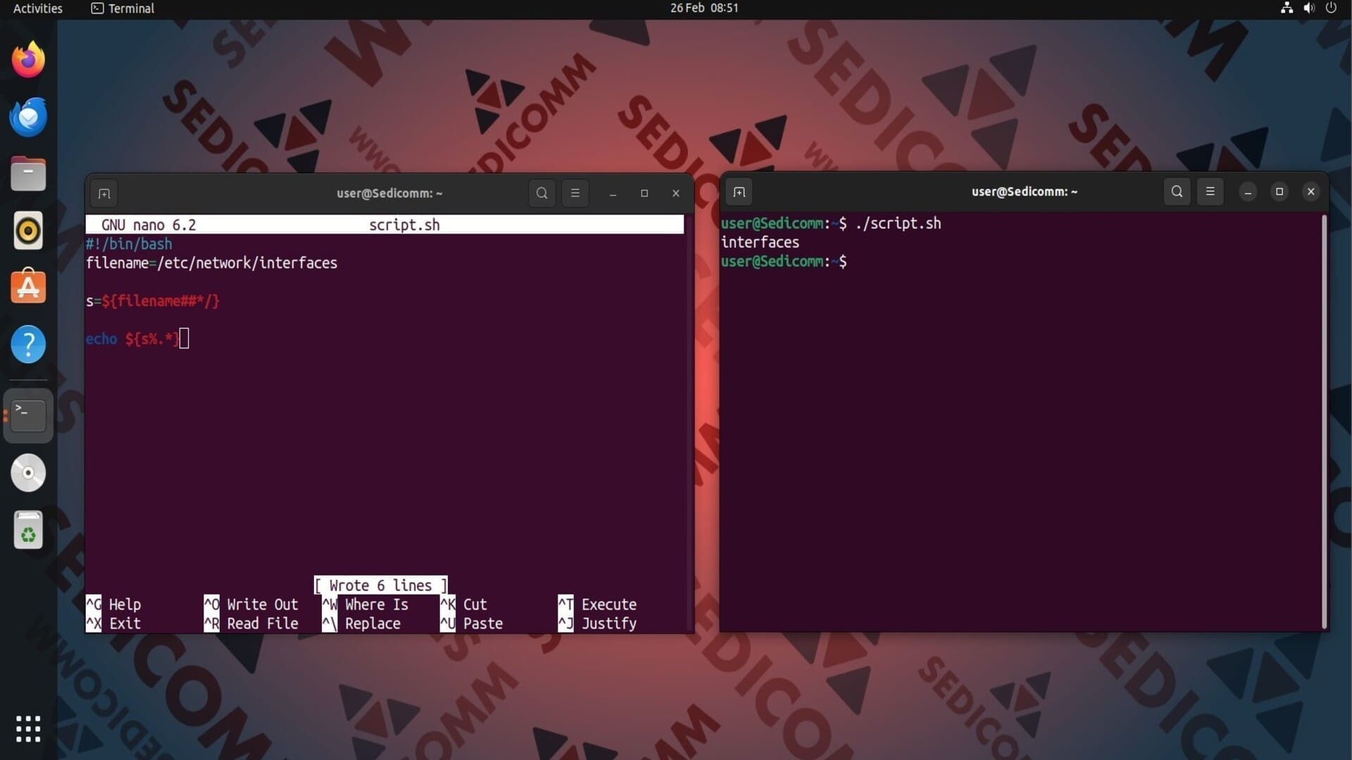Launch Firefox from the dock
The image size is (1352, 760).
[28, 60]
